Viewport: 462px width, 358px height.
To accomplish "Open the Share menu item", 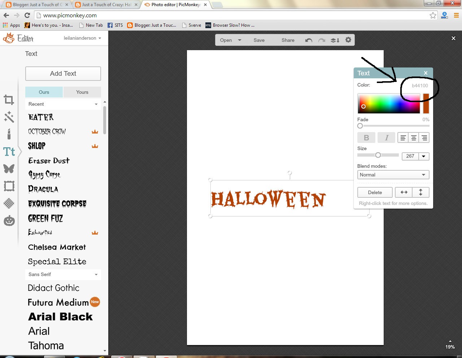I will 288,40.
